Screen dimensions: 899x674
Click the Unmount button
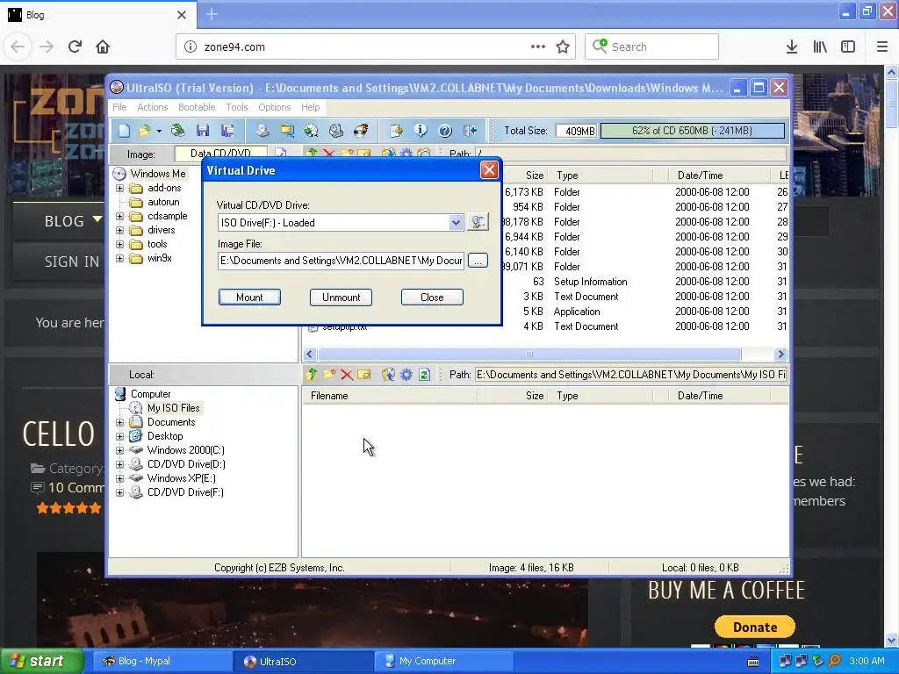342,297
